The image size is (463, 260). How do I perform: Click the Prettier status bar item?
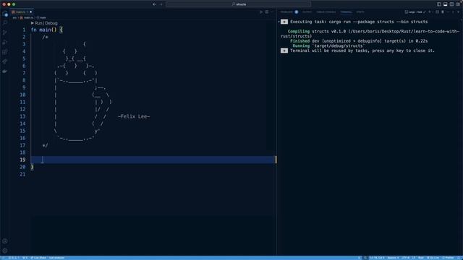448,258
